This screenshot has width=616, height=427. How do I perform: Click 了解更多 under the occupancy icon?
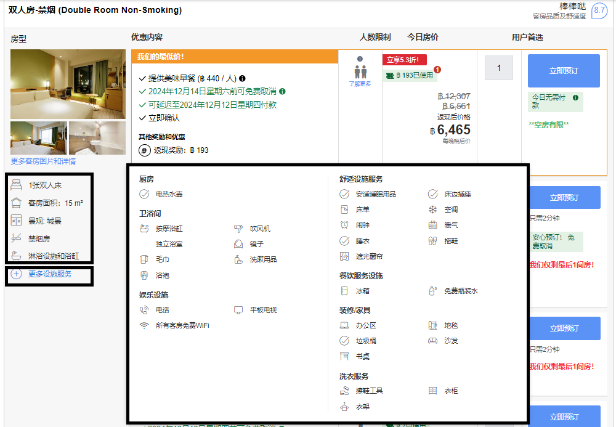pos(360,84)
